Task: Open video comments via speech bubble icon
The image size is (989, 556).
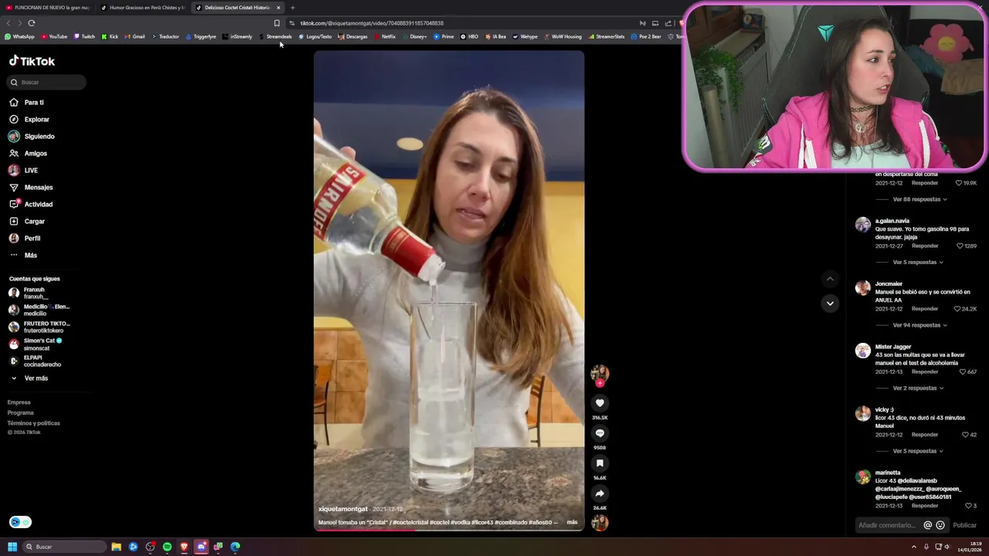Action: tap(600, 433)
